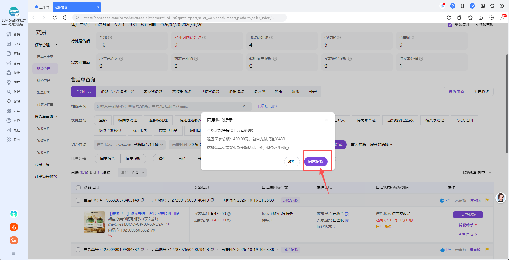
Task: Copy 商品ID 1025095505832
Action: tap(153, 230)
